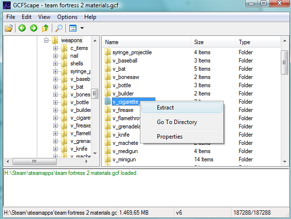Screen dimensions: 291x219
Task: Open the File menu
Action: click(11, 17)
